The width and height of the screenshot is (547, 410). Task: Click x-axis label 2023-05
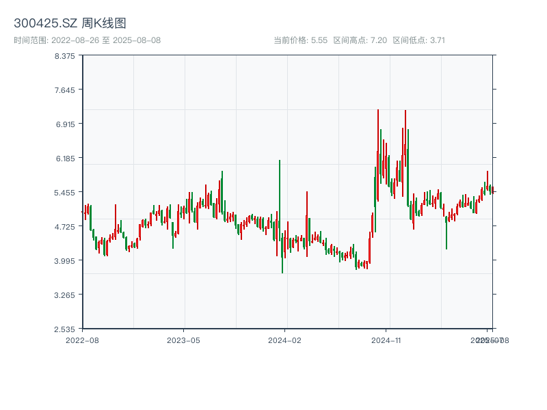(x=183, y=340)
